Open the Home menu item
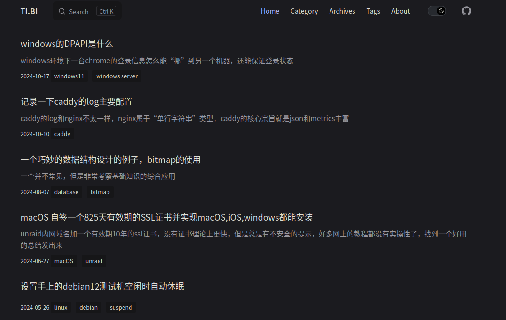 (x=270, y=11)
